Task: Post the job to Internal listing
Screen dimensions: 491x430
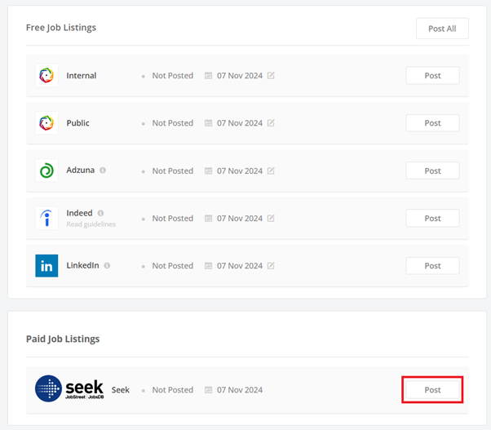Action: point(432,76)
